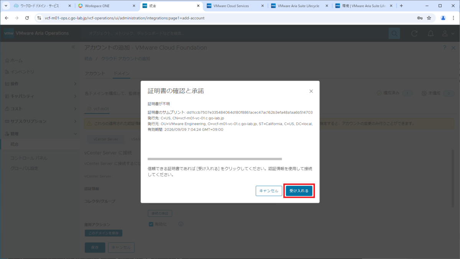Viewport: 460px width, 259px height.
Task: Click the magnifier search button in Aria Operations header
Action: [394, 33]
